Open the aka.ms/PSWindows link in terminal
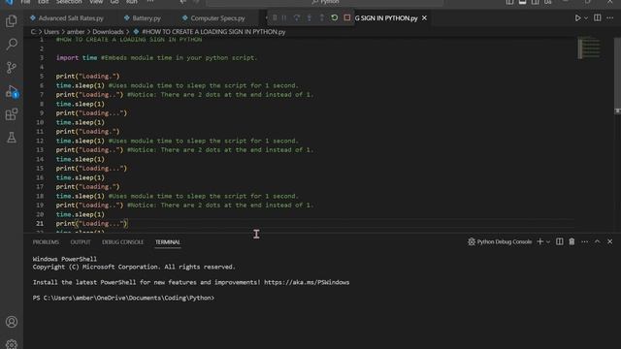The width and height of the screenshot is (621, 349). (x=307, y=282)
